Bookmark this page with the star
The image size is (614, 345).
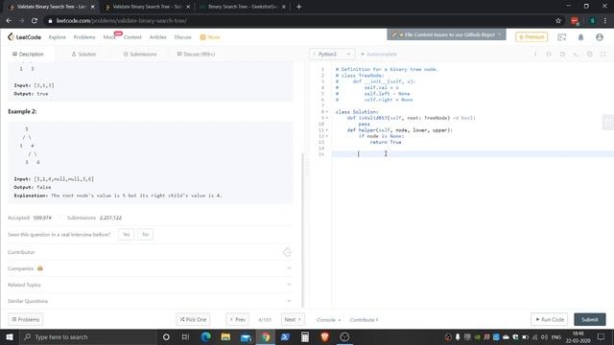click(x=558, y=21)
